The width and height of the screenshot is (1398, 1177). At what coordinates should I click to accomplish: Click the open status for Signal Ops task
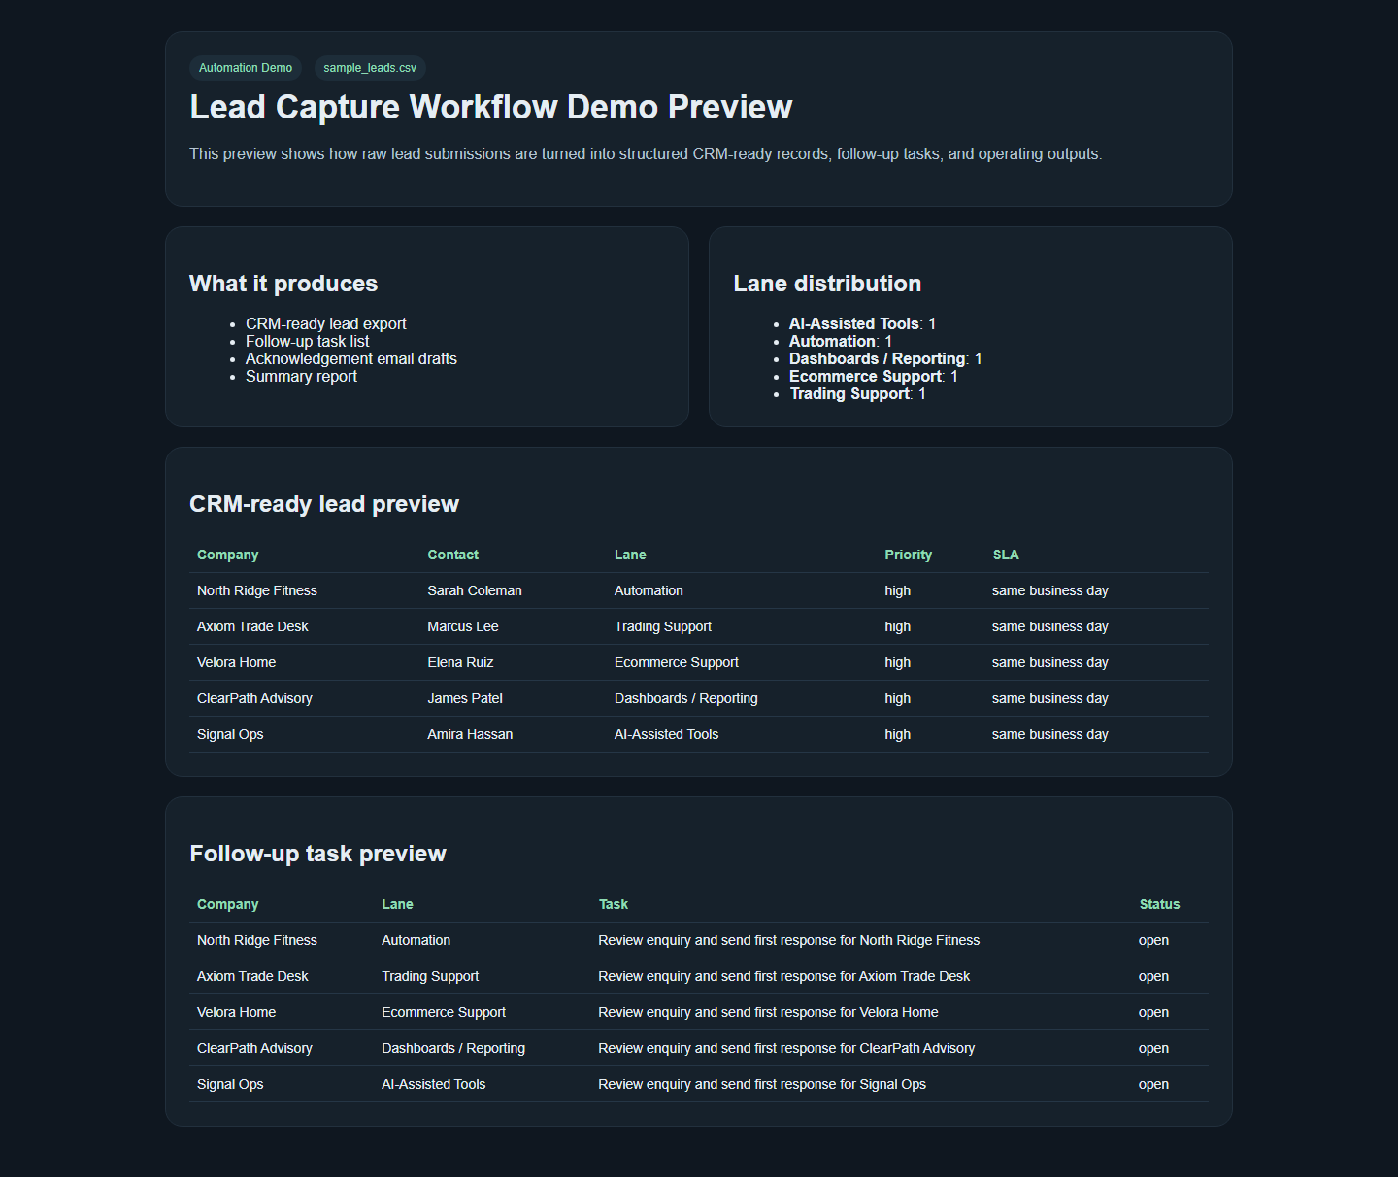click(1153, 1084)
